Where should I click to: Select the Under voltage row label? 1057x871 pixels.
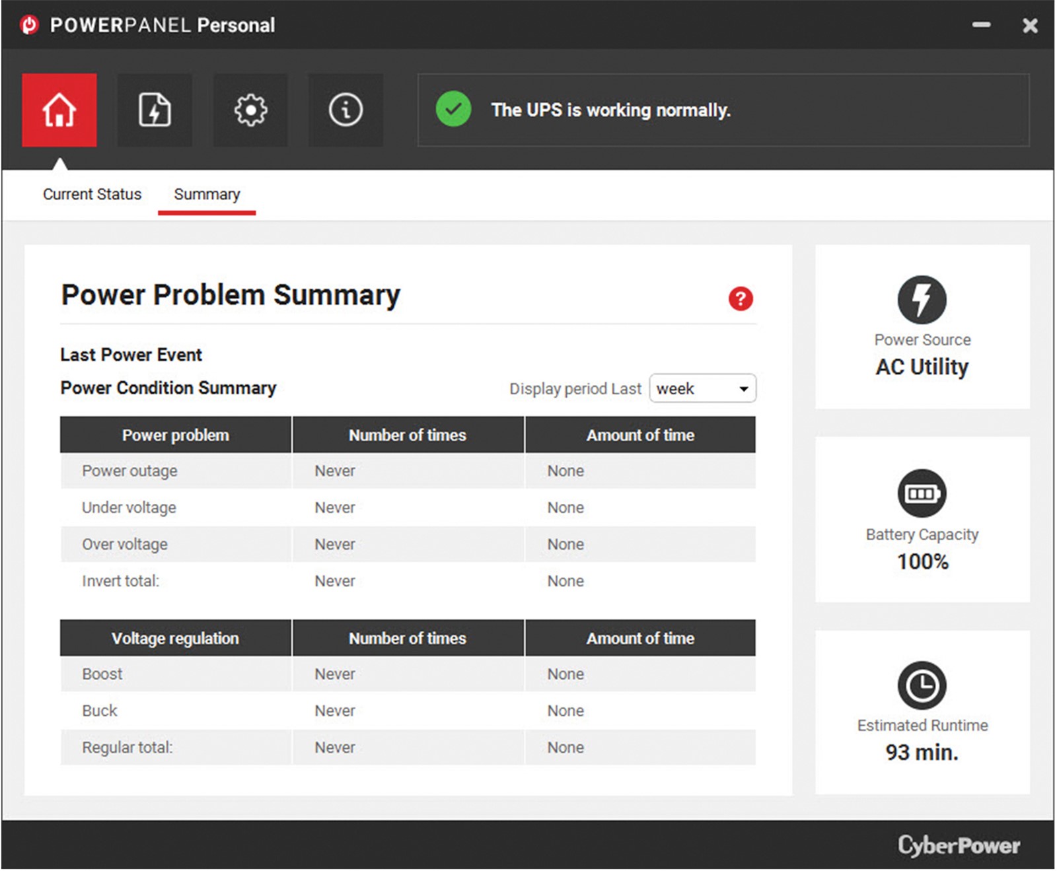[129, 507]
